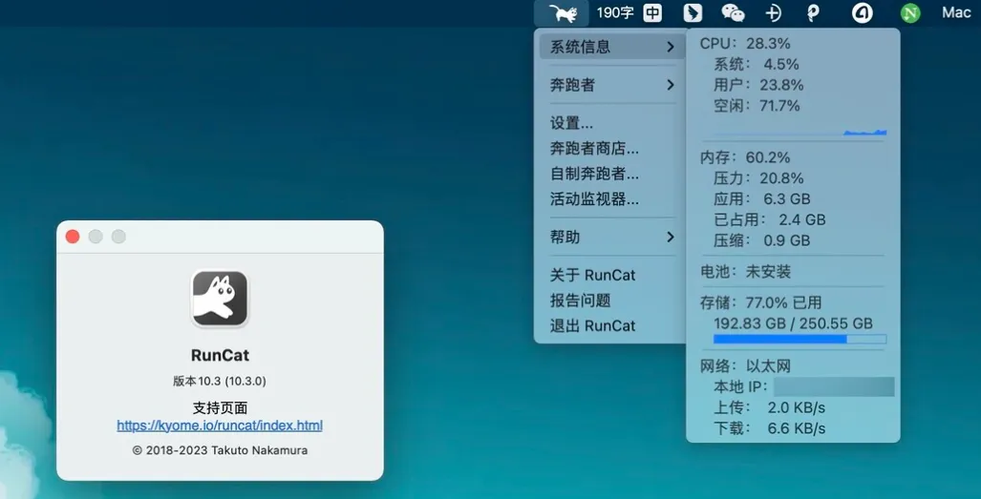The height and width of the screenshot is (499, 981).
Task: Click the white round spiral menu bar icon
Action: (863, 13)
